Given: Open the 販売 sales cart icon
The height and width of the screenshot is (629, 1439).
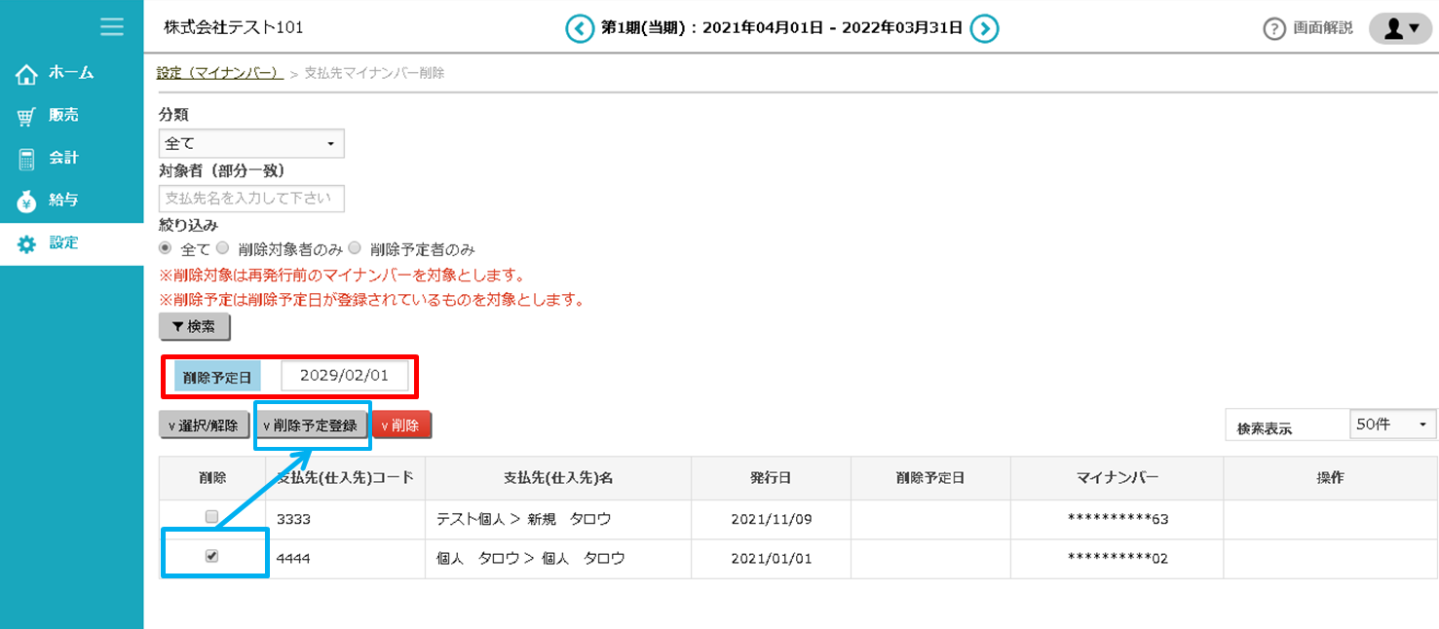Looking at the screenshot, I should pos(27,114).
